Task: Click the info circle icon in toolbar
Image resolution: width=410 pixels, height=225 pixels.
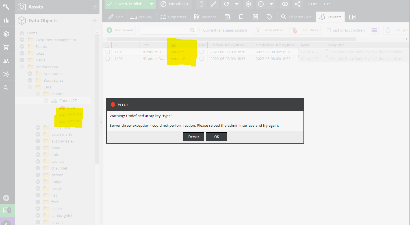Action: 261,4
